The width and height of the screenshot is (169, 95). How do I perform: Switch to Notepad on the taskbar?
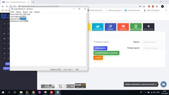(58, 92)
